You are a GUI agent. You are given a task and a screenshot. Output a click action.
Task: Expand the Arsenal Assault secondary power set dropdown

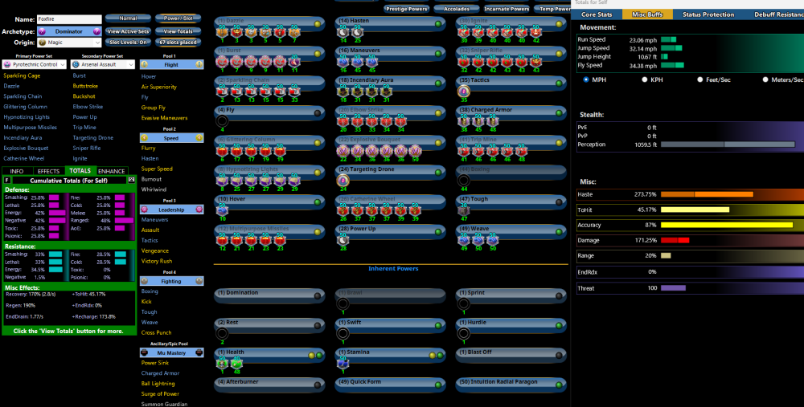coord(103,64)
